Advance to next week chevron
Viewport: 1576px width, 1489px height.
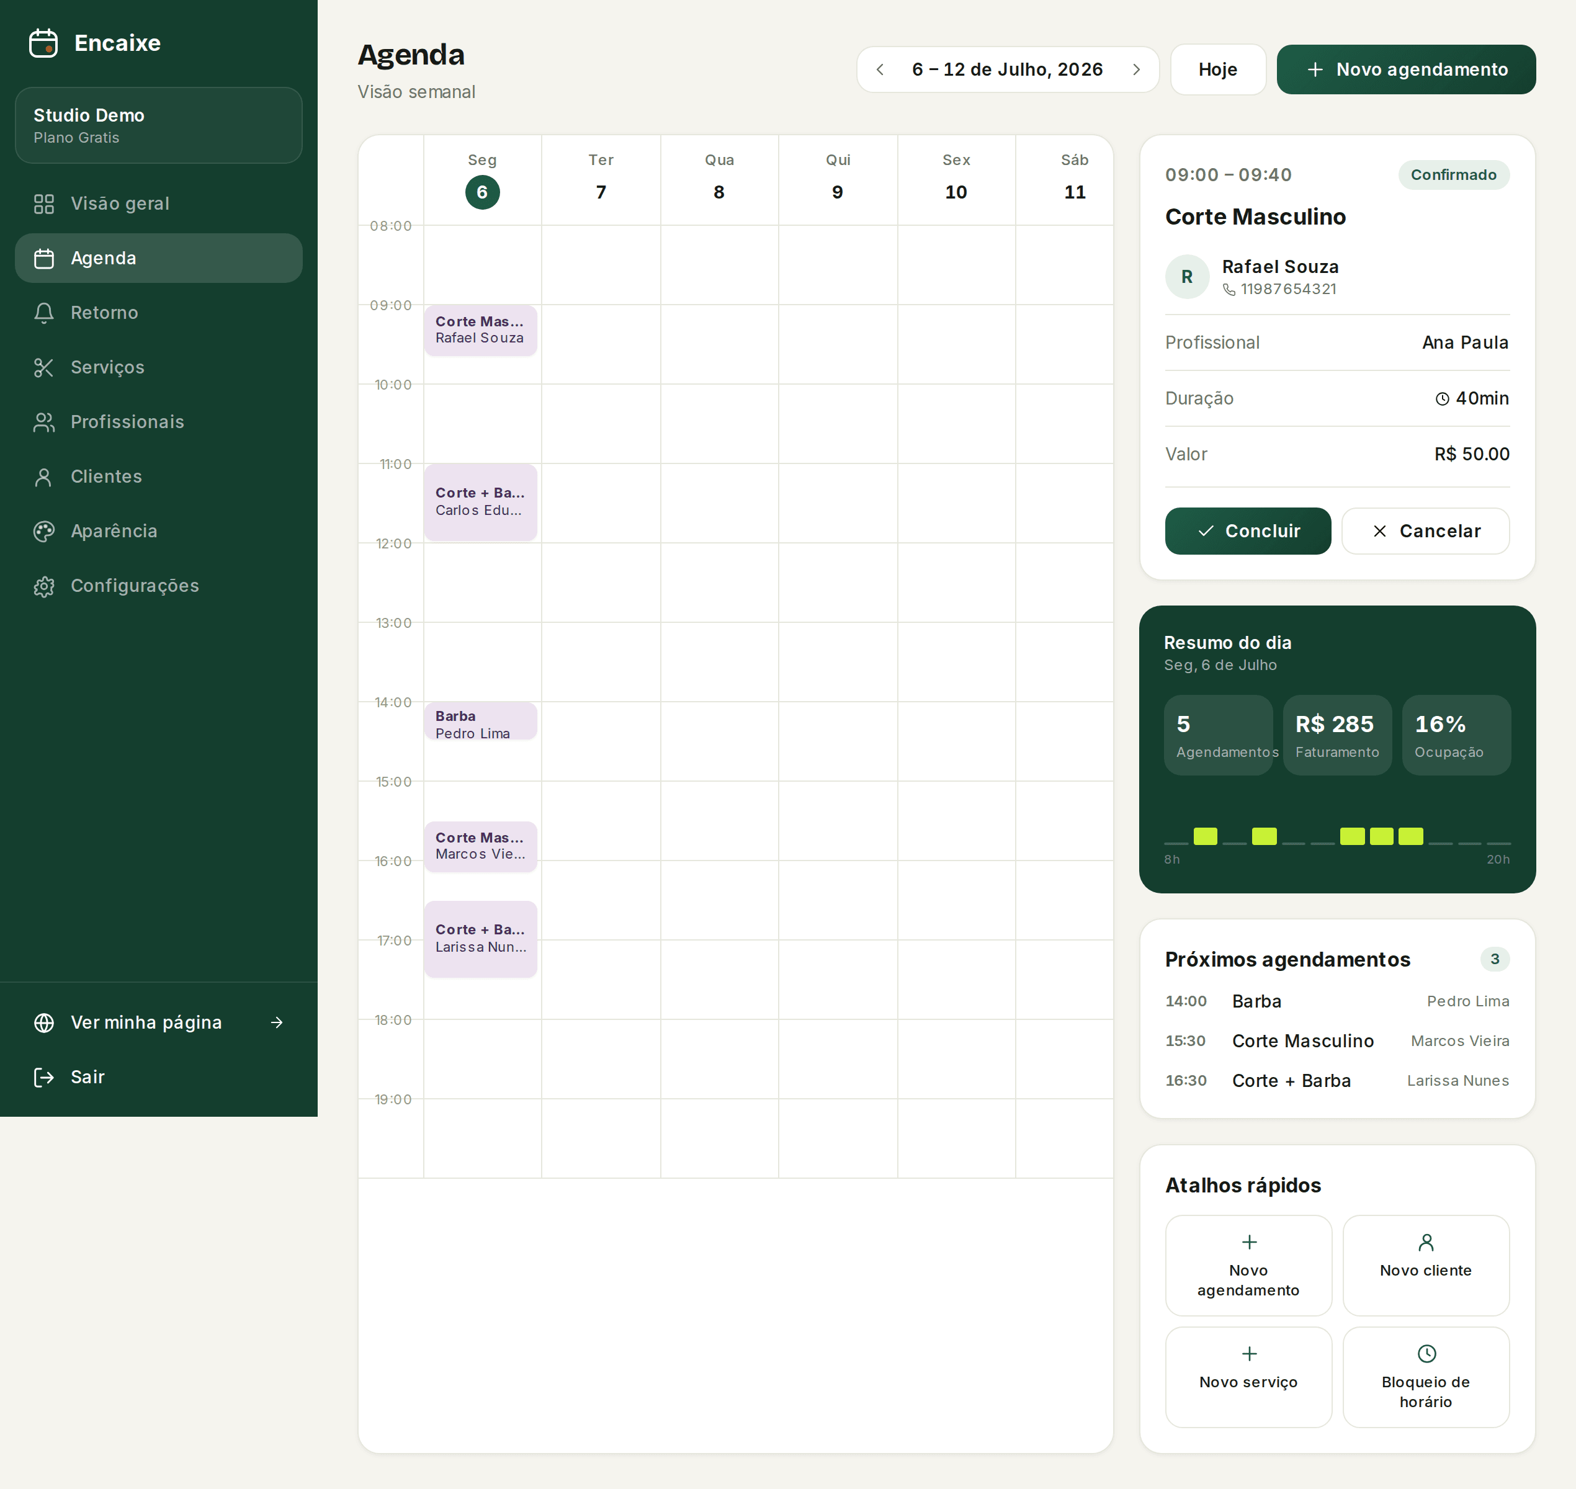(x=1136, y=70)
